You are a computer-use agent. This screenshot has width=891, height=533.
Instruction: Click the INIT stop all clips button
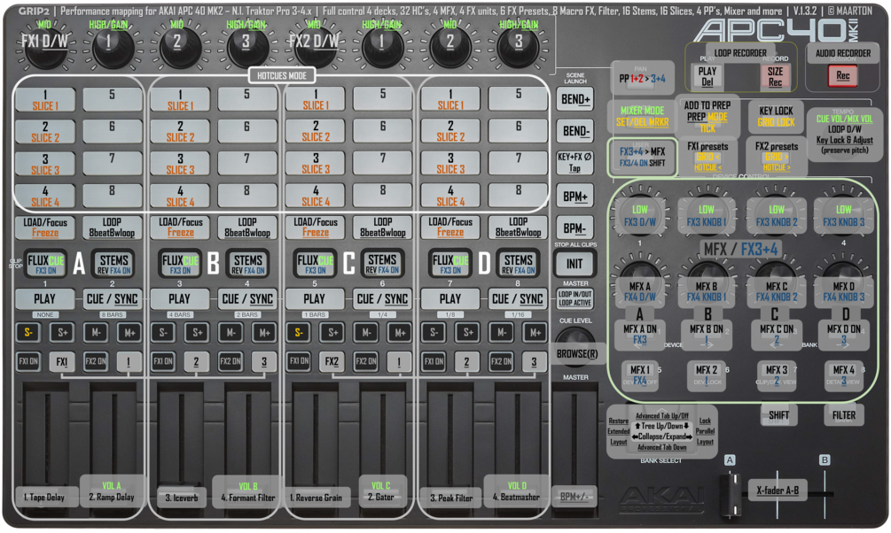click(x=575, y=264)
